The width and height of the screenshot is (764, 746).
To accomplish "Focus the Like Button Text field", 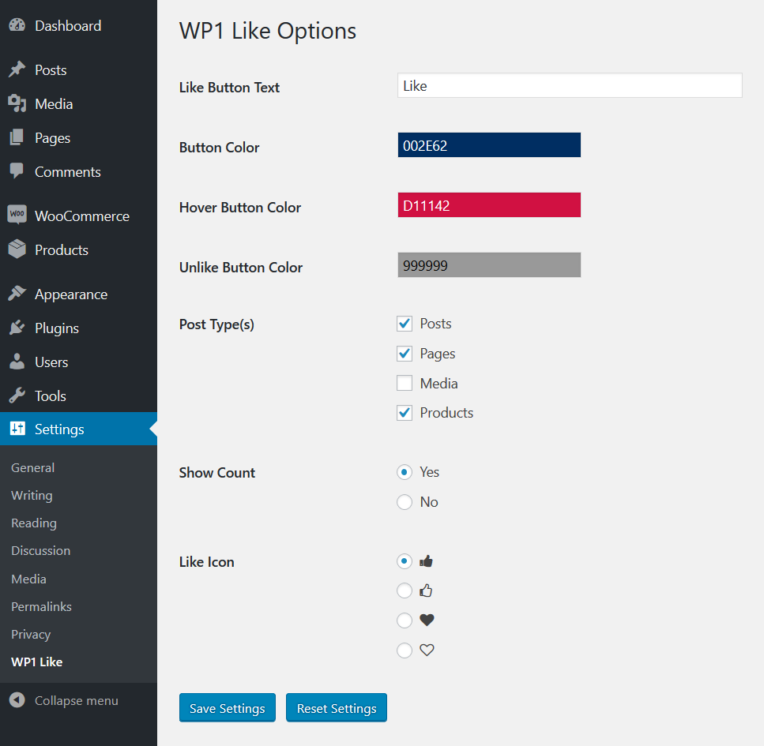I will click(x=570, y=86).
